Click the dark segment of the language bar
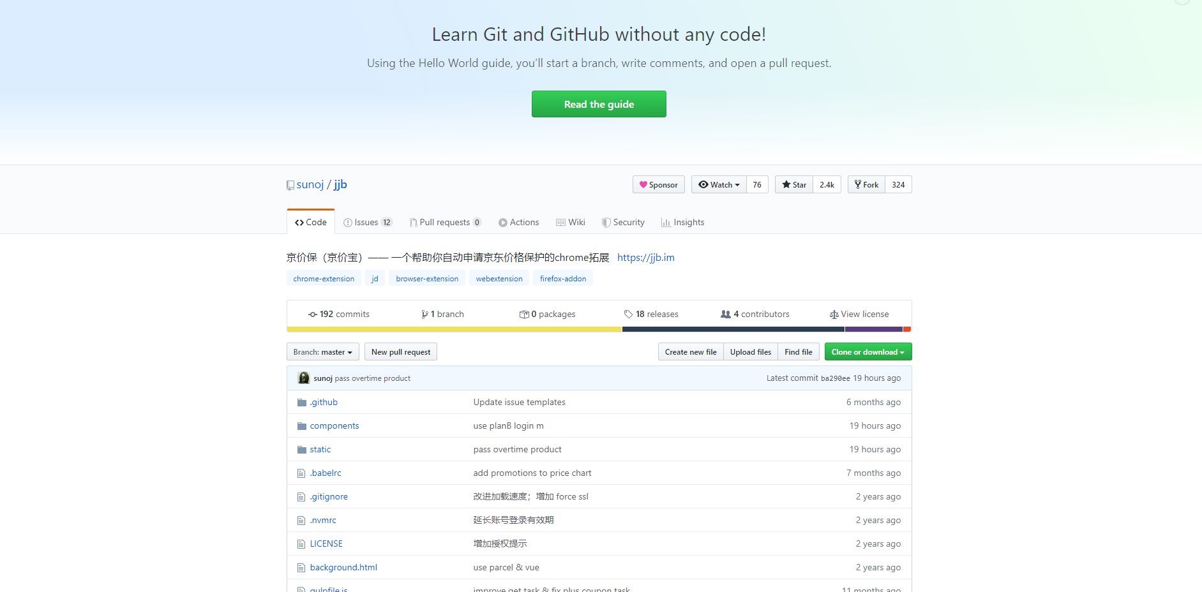Viewport: 1202px width, 592px height. [733, 329]
